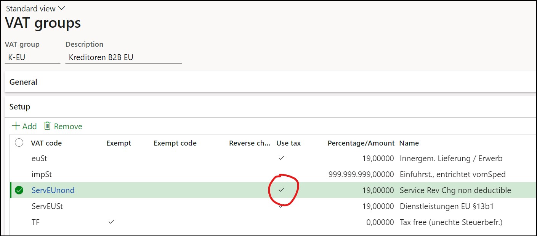Click the circled Use tax checkmark for ServEUnond
This screenshot has width=537, height=236.
(281, 190)
